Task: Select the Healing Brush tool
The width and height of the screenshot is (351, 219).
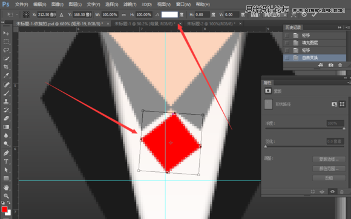Action: (6, 84)
